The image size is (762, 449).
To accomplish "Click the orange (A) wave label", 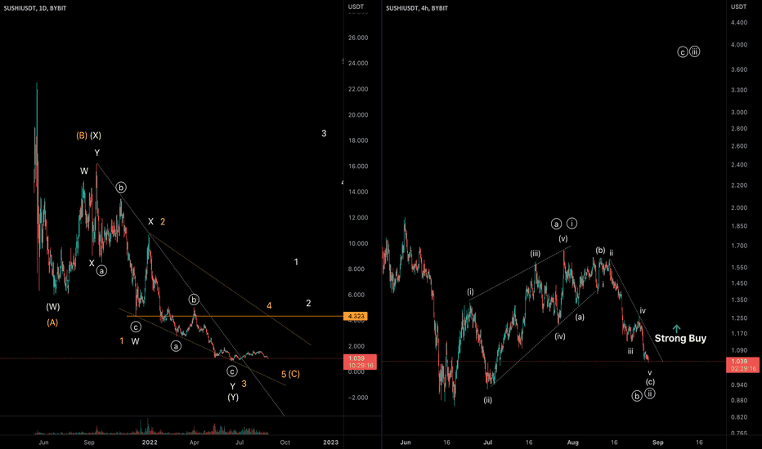I will pos(52,322).
